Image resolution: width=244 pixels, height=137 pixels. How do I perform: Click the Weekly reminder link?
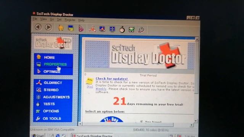(101, 89)
